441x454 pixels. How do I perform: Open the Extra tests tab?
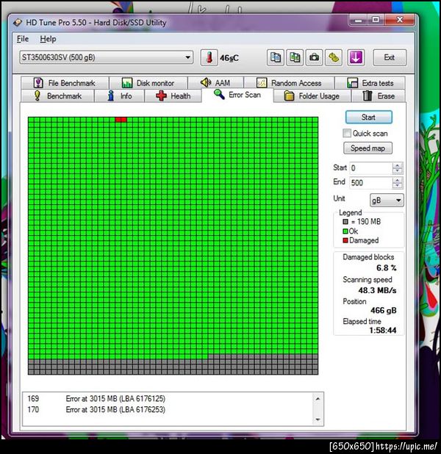pos(370,83)
